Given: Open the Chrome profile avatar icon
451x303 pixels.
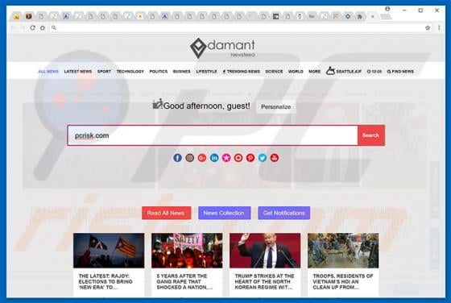Looking at the screenshot, I should click(x=387, y=9).
